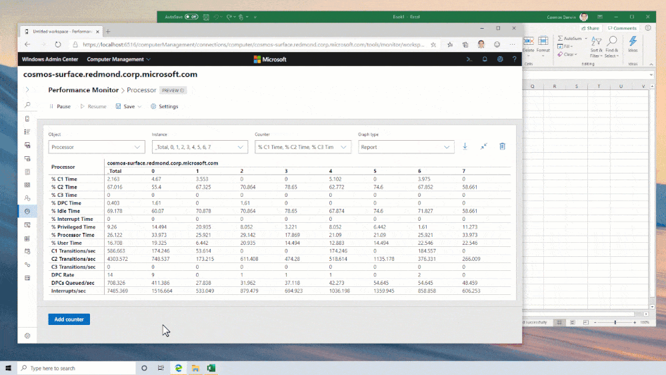Expand the Instance dropdown list
Screen dimensions: 666x375
coord(199,147)
